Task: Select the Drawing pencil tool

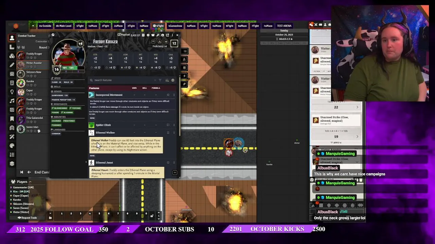Action: click(x=12, y=65)
